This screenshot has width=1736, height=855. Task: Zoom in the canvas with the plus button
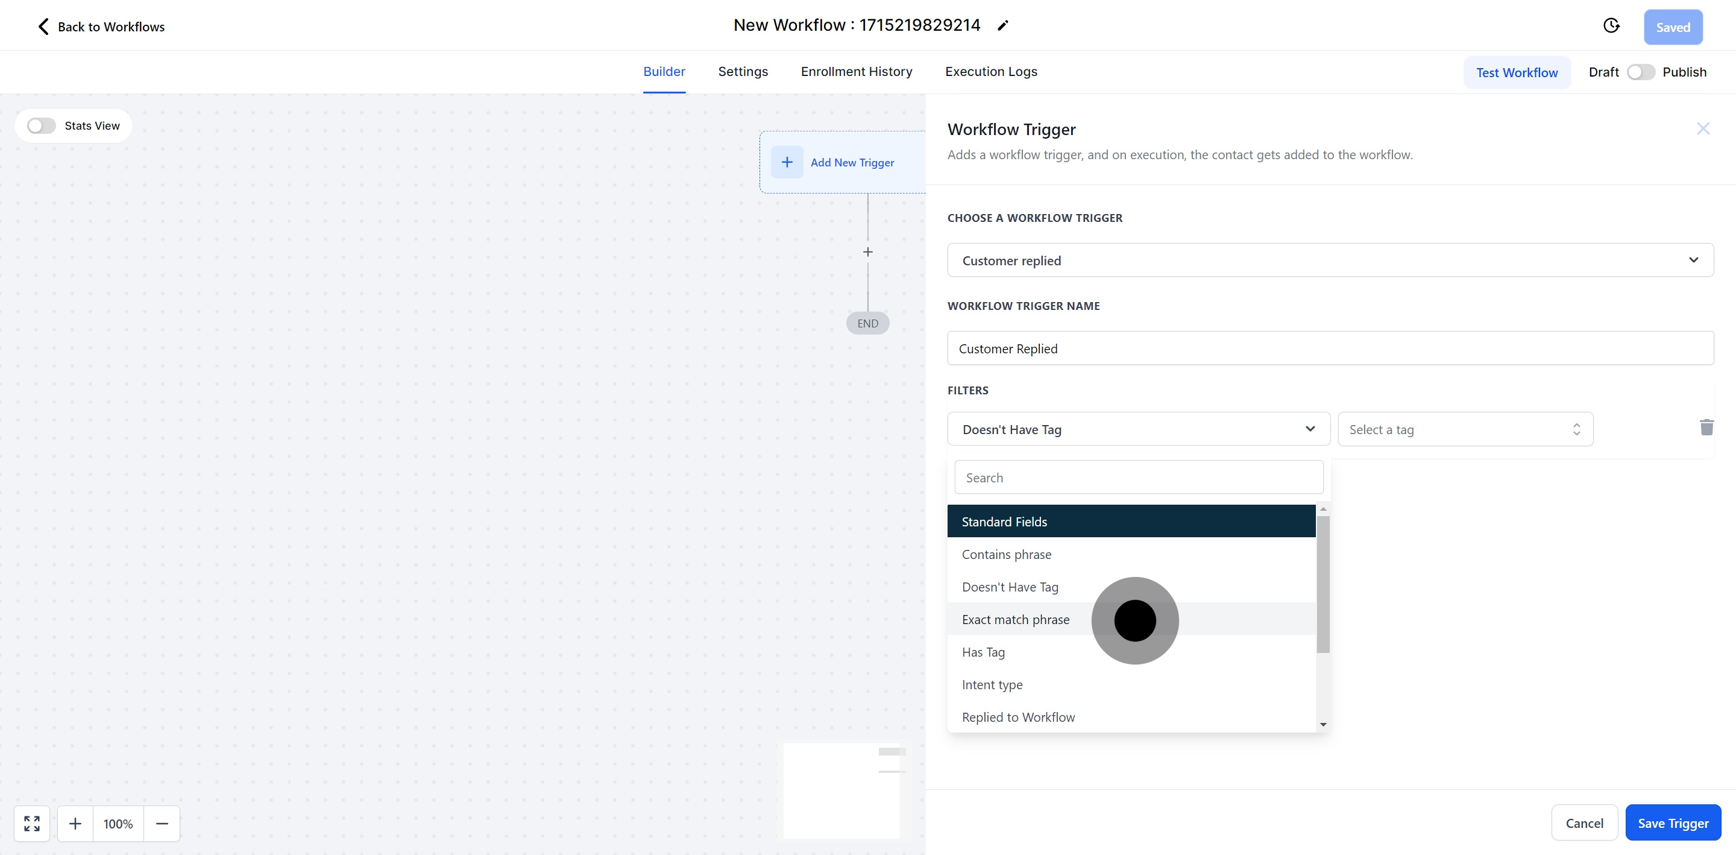pyautogui.click(x=75, y=823)
